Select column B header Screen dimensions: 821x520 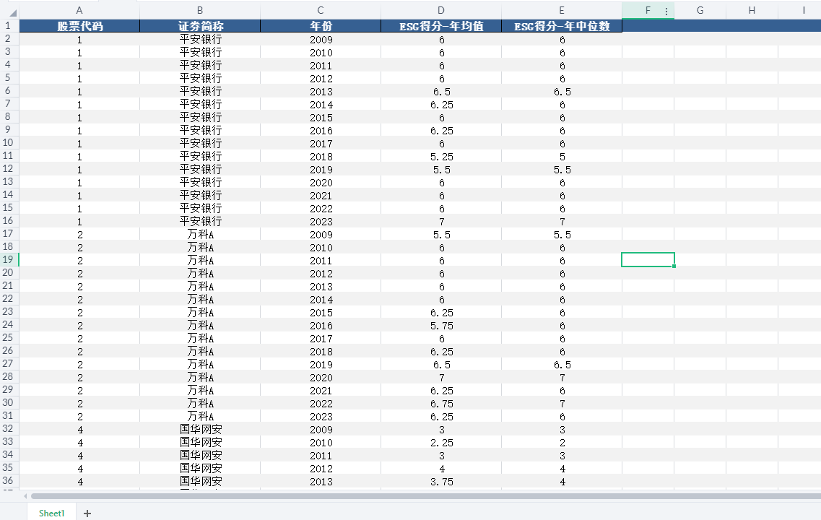[200, 11]
